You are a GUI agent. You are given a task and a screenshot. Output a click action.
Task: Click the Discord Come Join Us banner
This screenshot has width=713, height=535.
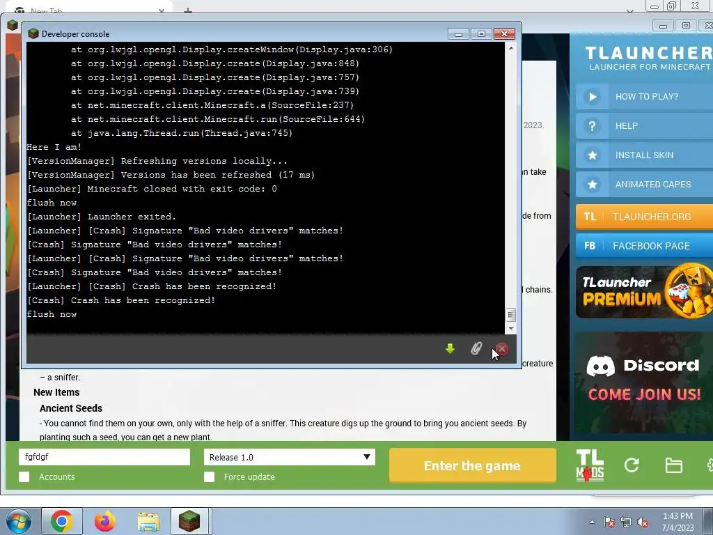pos(644,382)
